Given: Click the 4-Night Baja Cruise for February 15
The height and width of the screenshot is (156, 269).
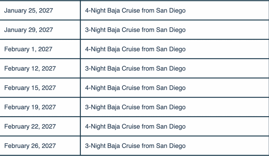Looking at the screenshot, I should tap(135, 88).
